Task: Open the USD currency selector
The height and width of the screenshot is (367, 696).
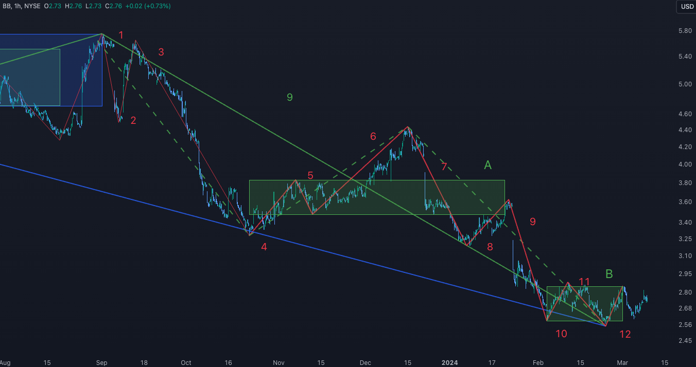Action: (x=687, y=6)
